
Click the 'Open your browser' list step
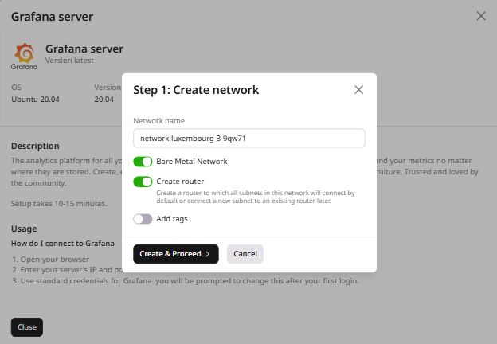coord(54,259)
